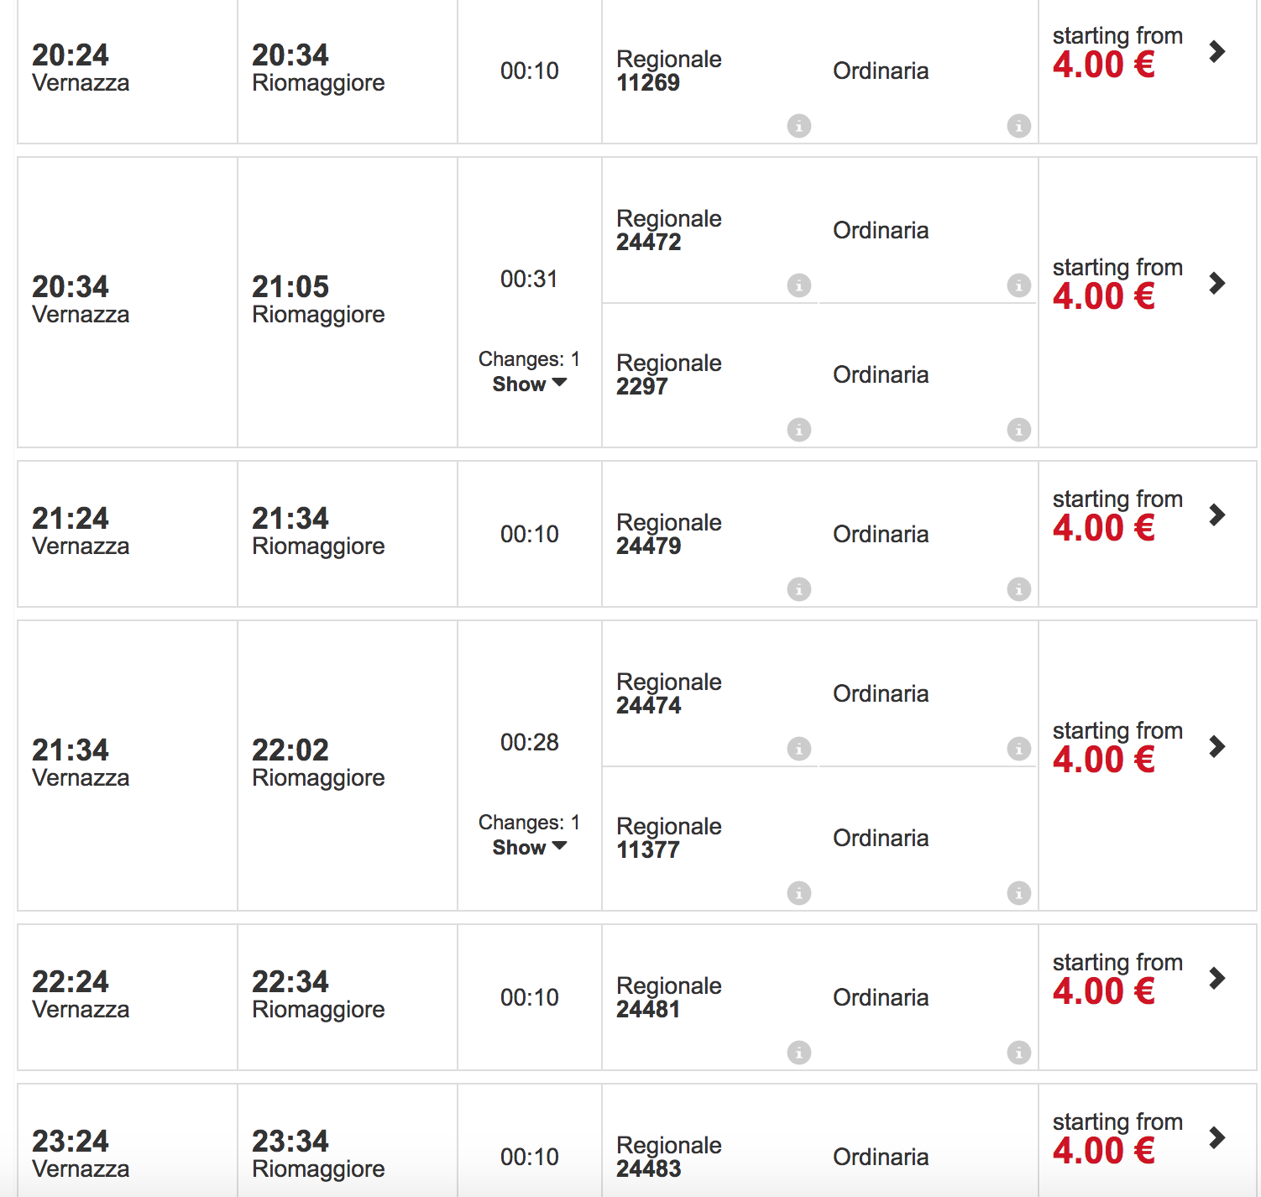
Task: Select 4.00 € price on 20:34 departure
Action: click(1104, 297)
